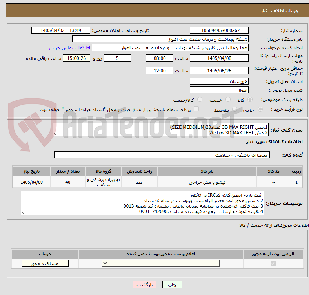This screenshot has width=309, height=295.
Task: Click the جزئیات column header
Action: (x=45, y=254)
